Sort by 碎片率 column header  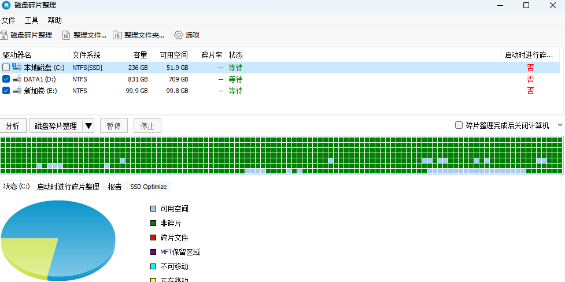click(208, 55)
